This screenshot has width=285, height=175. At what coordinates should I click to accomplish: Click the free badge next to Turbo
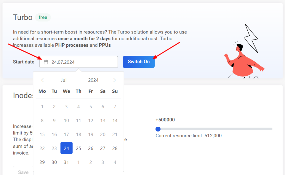click(43, 17)
